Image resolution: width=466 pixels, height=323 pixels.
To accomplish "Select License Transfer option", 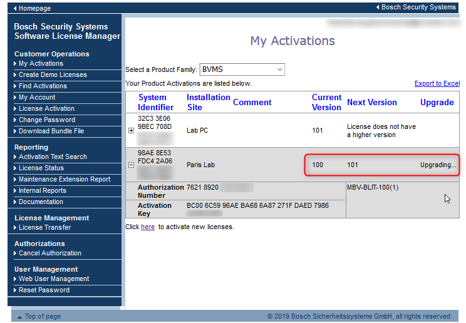I will pyautogui.click(x=44, y=227).
